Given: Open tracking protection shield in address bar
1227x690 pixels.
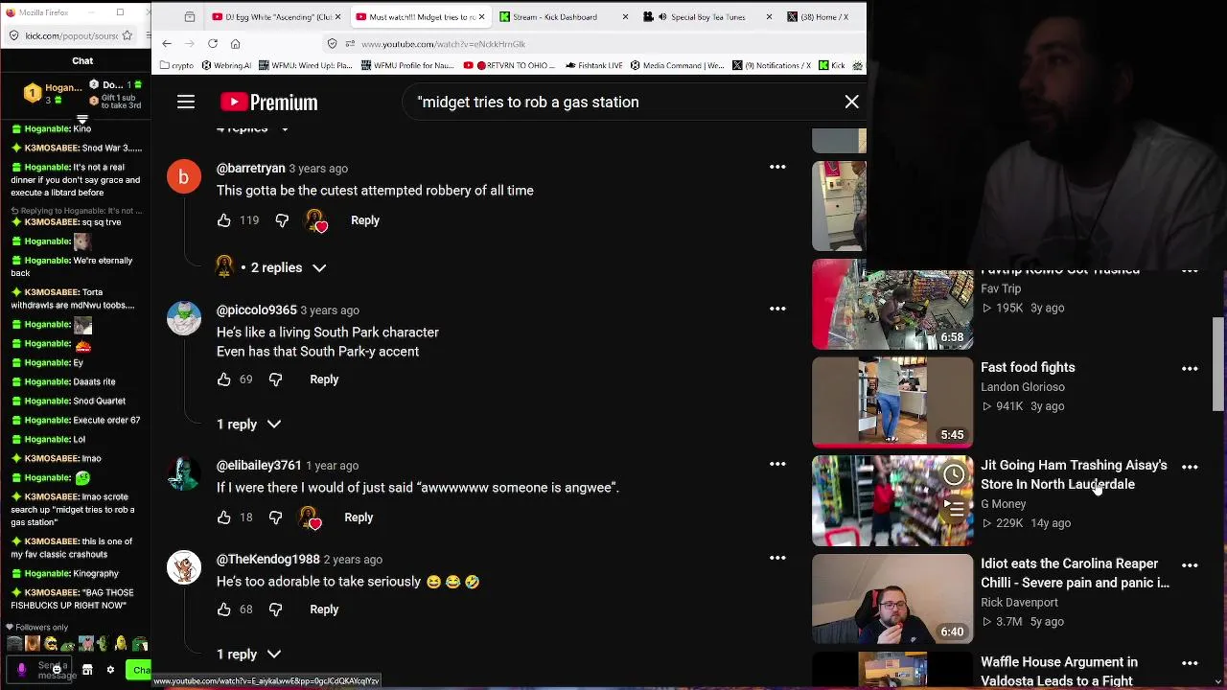Looking at the screenshot, I should pos(333,43).
